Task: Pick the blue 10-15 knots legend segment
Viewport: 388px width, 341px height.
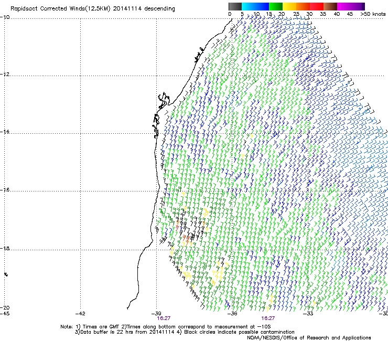Action: 262,6
